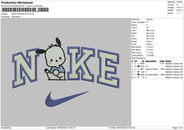Click the Stitches value 23182

[x=179, y=2]
